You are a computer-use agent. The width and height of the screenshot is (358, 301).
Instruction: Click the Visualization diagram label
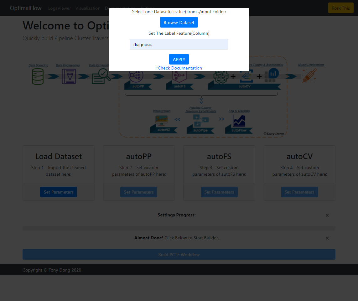coord(162,111)
